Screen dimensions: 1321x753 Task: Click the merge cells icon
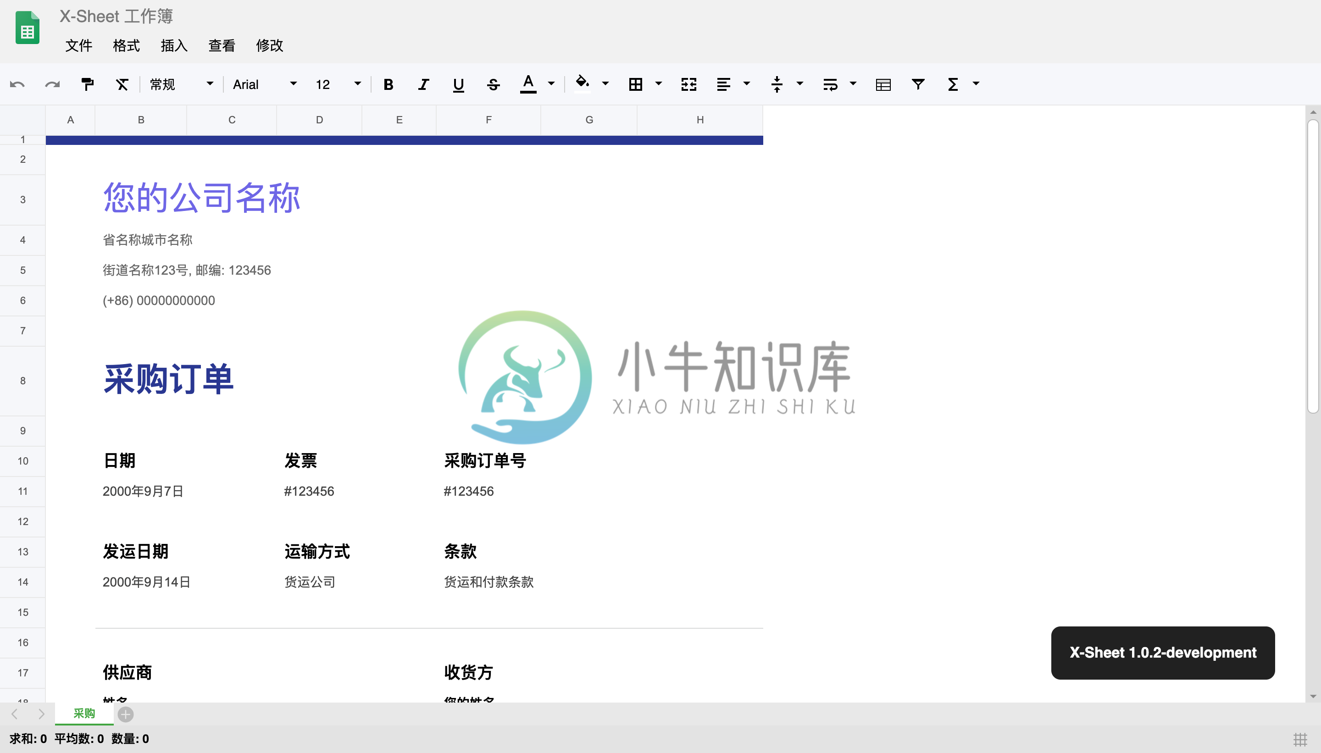click(x=689, y=84)
